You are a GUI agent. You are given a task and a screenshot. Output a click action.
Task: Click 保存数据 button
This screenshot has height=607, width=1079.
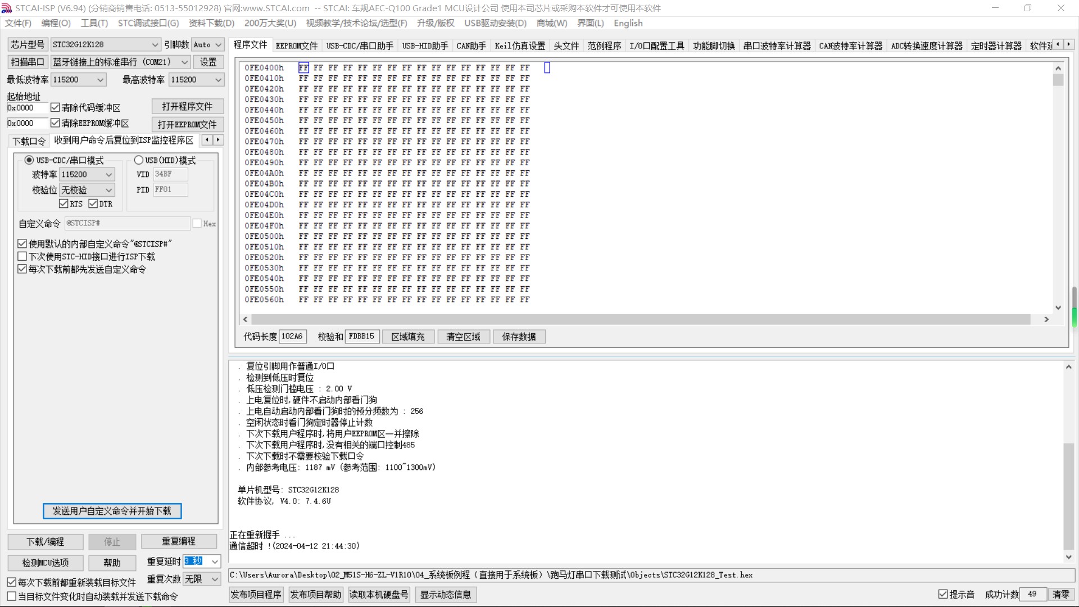pyautogui.click(x=519, y=337)
